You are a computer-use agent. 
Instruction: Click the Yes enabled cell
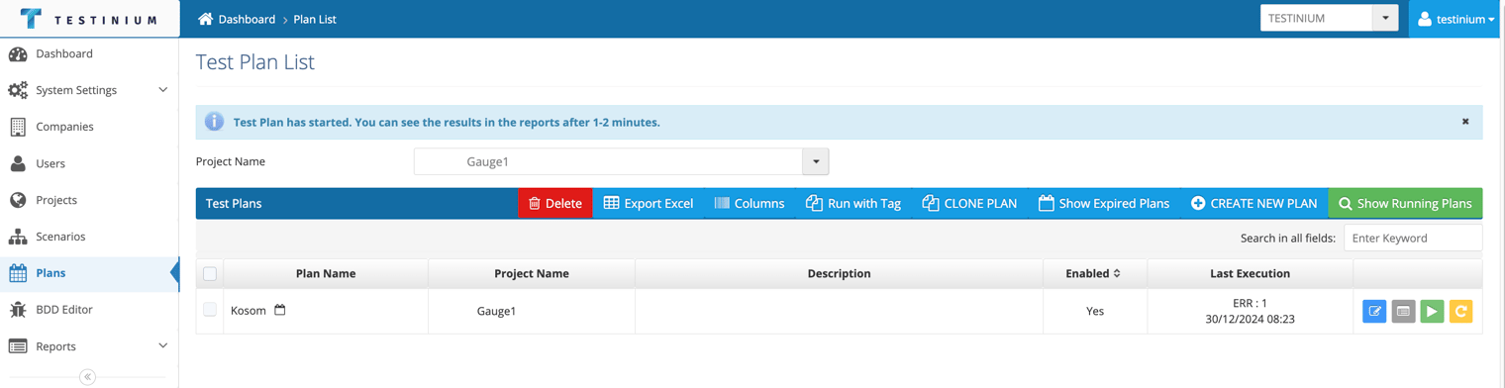pyautogui.click(x=1095, y=311)
